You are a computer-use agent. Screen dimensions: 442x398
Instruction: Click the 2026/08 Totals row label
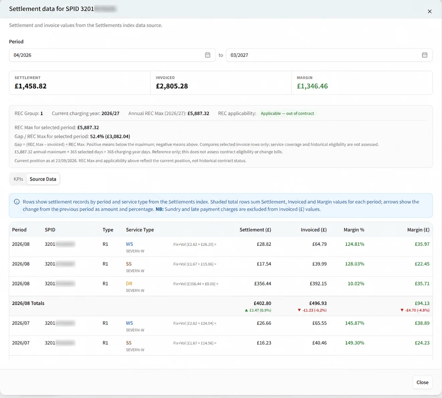[28, 303]
